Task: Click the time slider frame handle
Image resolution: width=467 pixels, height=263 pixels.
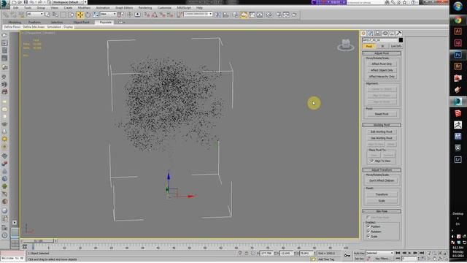Action: click(39, 240)
